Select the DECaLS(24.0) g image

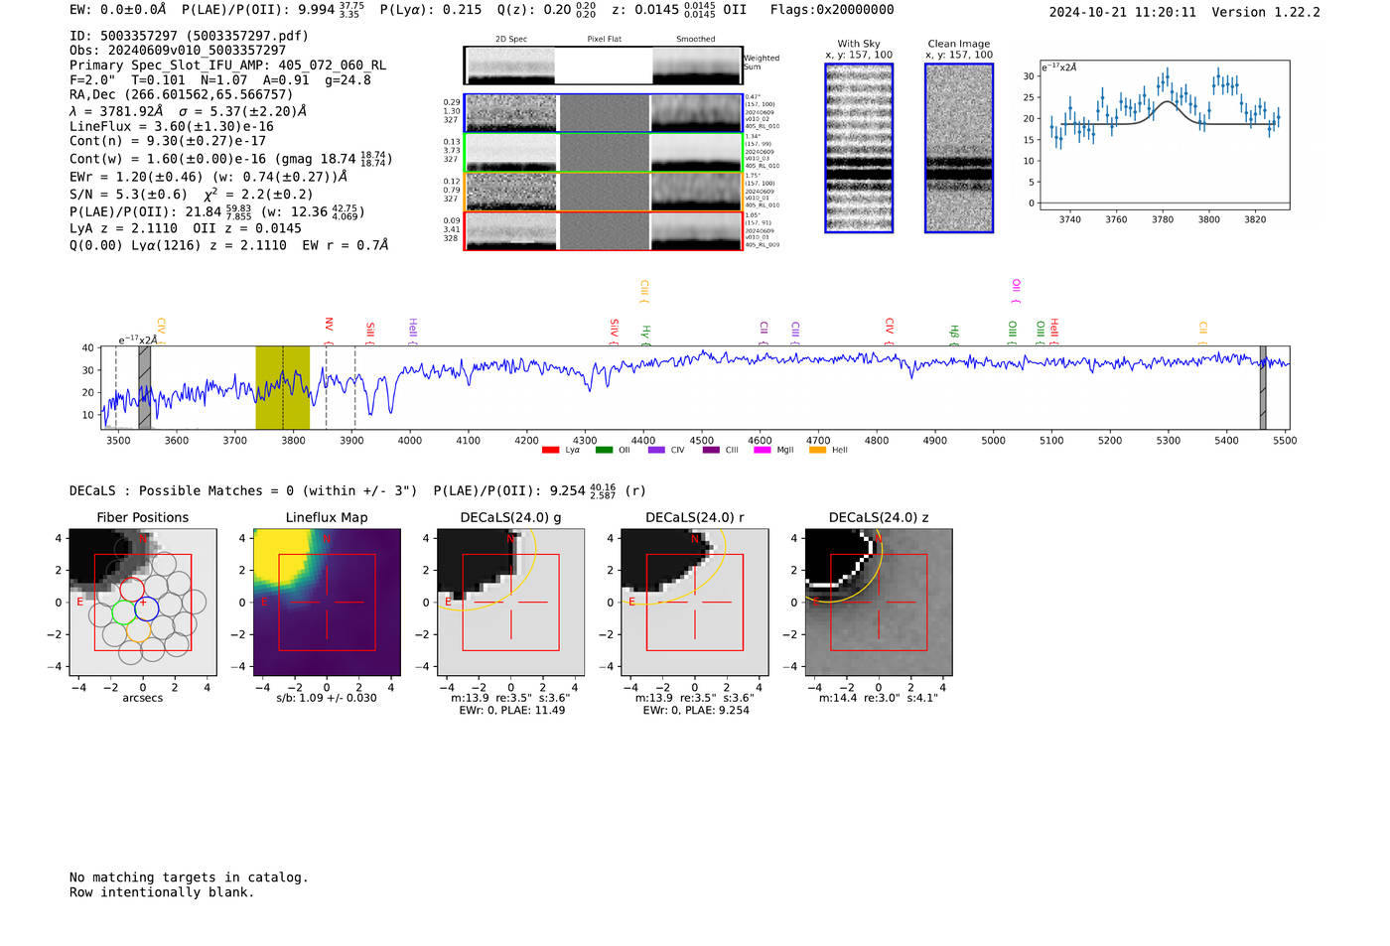point(511,603)
